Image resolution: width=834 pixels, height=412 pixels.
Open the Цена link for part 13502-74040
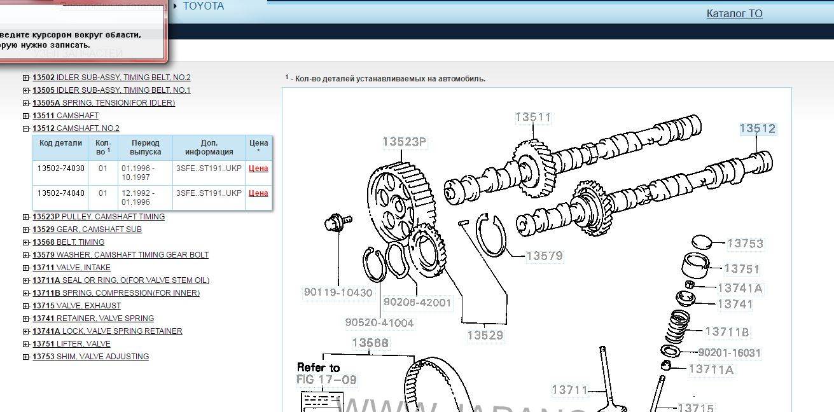pos(258,193)
